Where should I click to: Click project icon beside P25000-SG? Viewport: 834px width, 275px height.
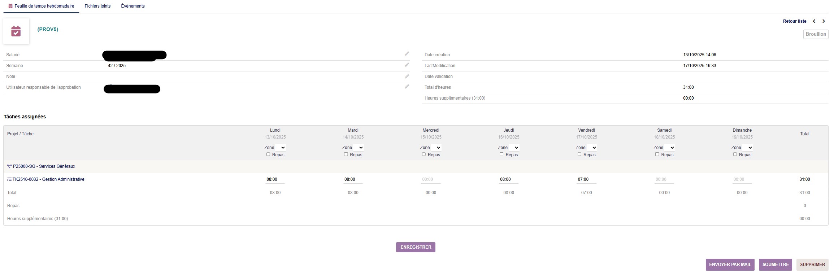tap(9, 166)
